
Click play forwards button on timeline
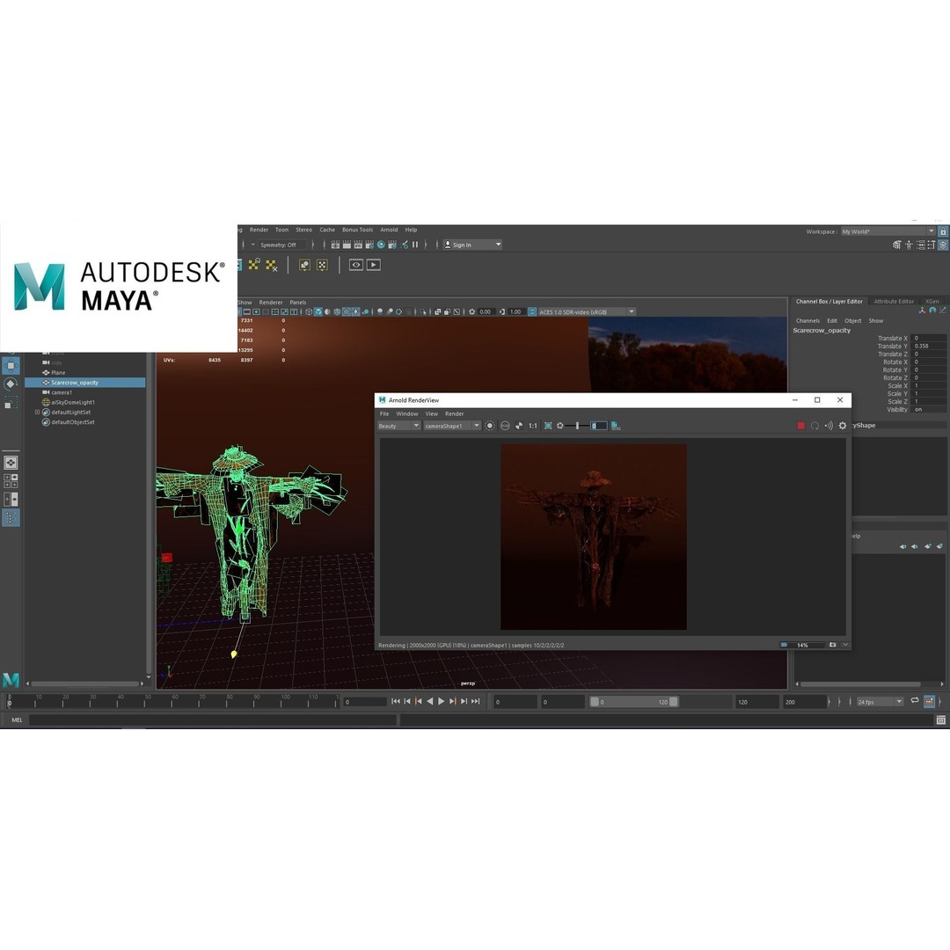tap(441, 702)
